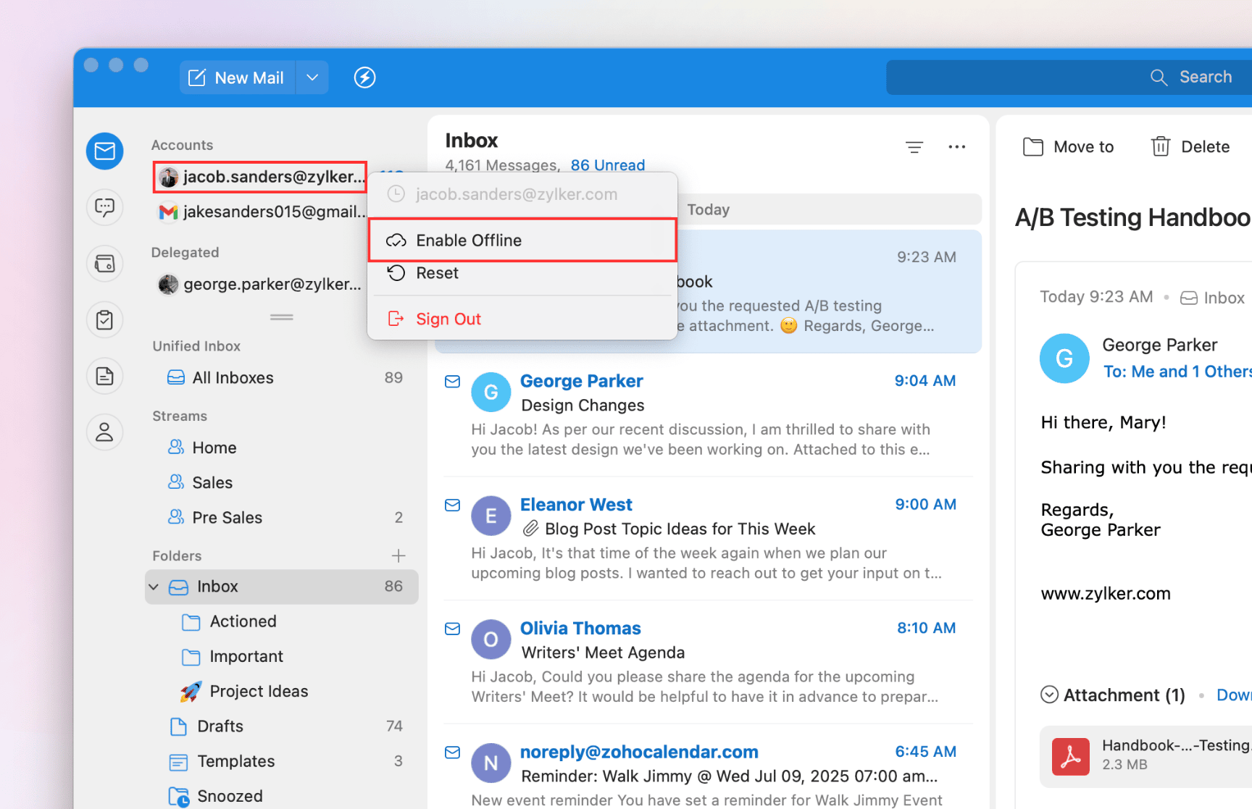Open the inbox filter icon

pyautogui.click(x=914, y=147)
